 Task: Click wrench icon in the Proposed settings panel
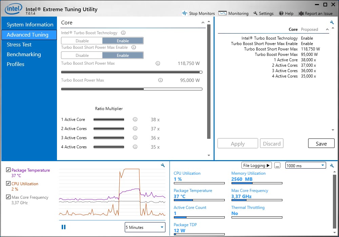tap(332, 22)
